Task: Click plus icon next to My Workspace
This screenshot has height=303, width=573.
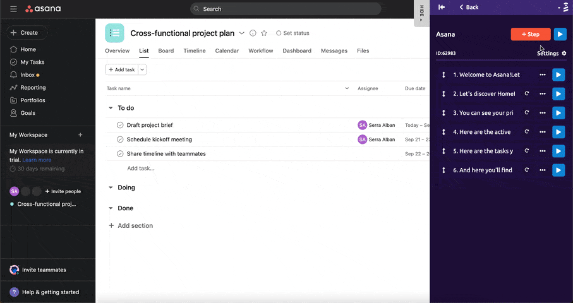Action: pos(80,134)
